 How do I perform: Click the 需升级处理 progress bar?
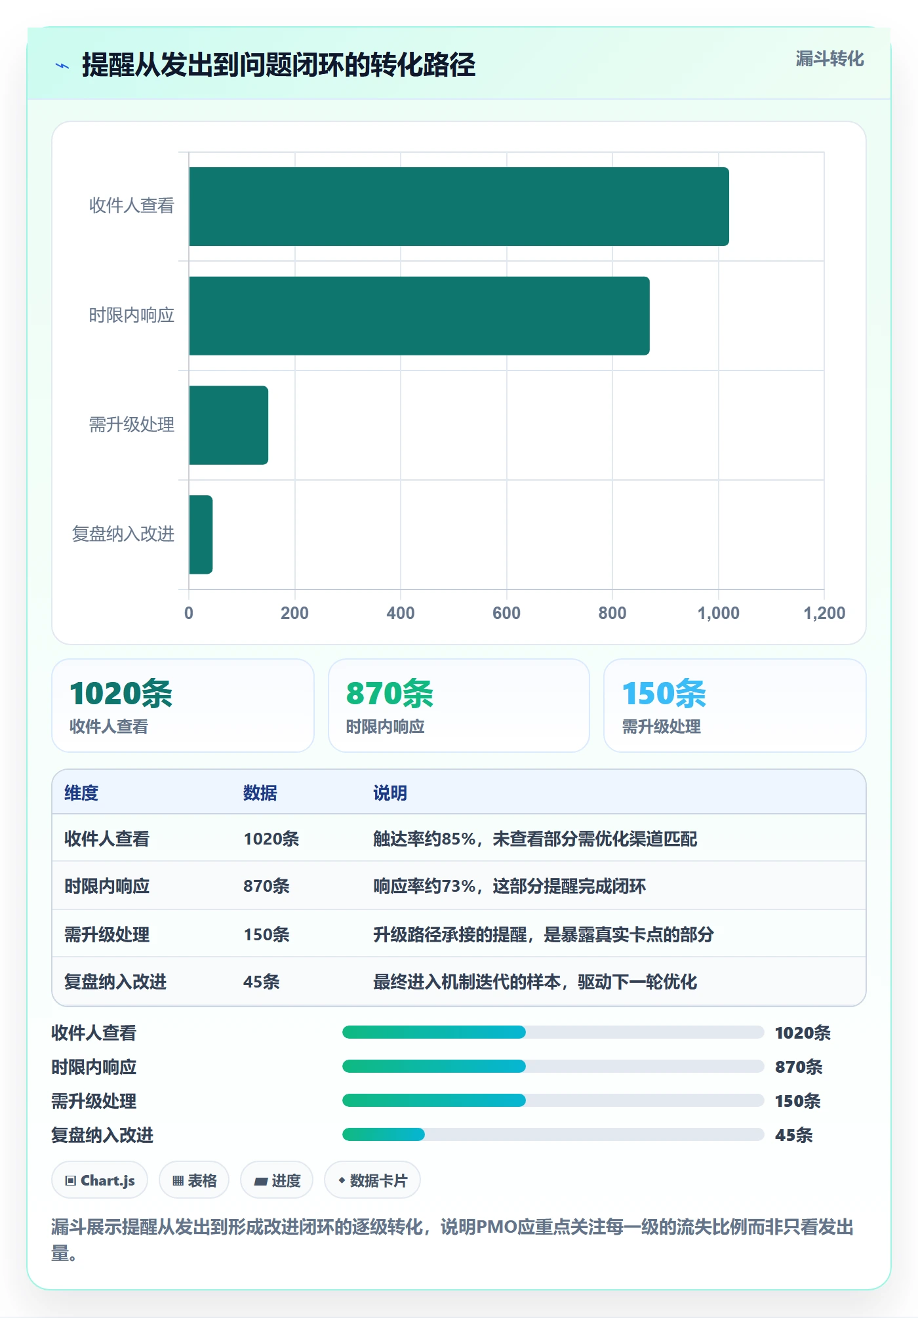[553, 1100]
